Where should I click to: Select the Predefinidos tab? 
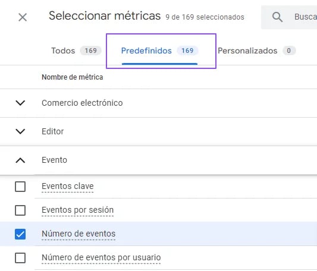[159, 51]
